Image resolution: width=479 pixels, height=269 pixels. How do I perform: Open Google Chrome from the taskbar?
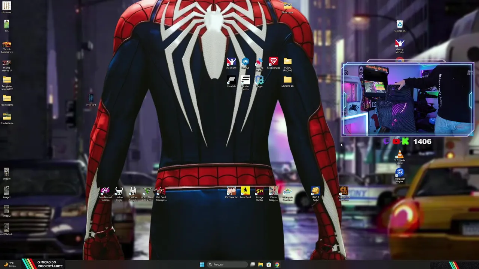(x=277, y=265)
